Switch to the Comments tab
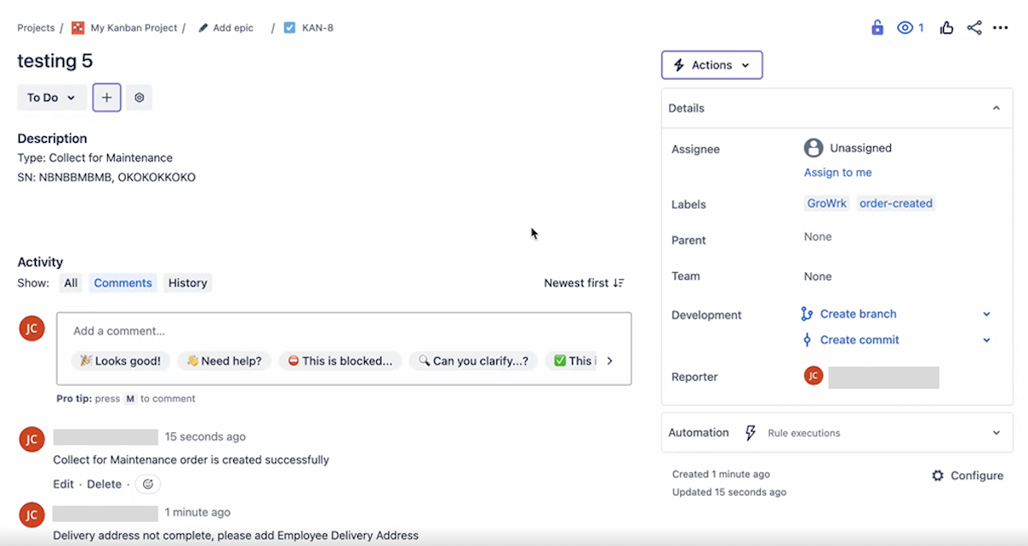The image size is (1028, 546). pos(123,282)
